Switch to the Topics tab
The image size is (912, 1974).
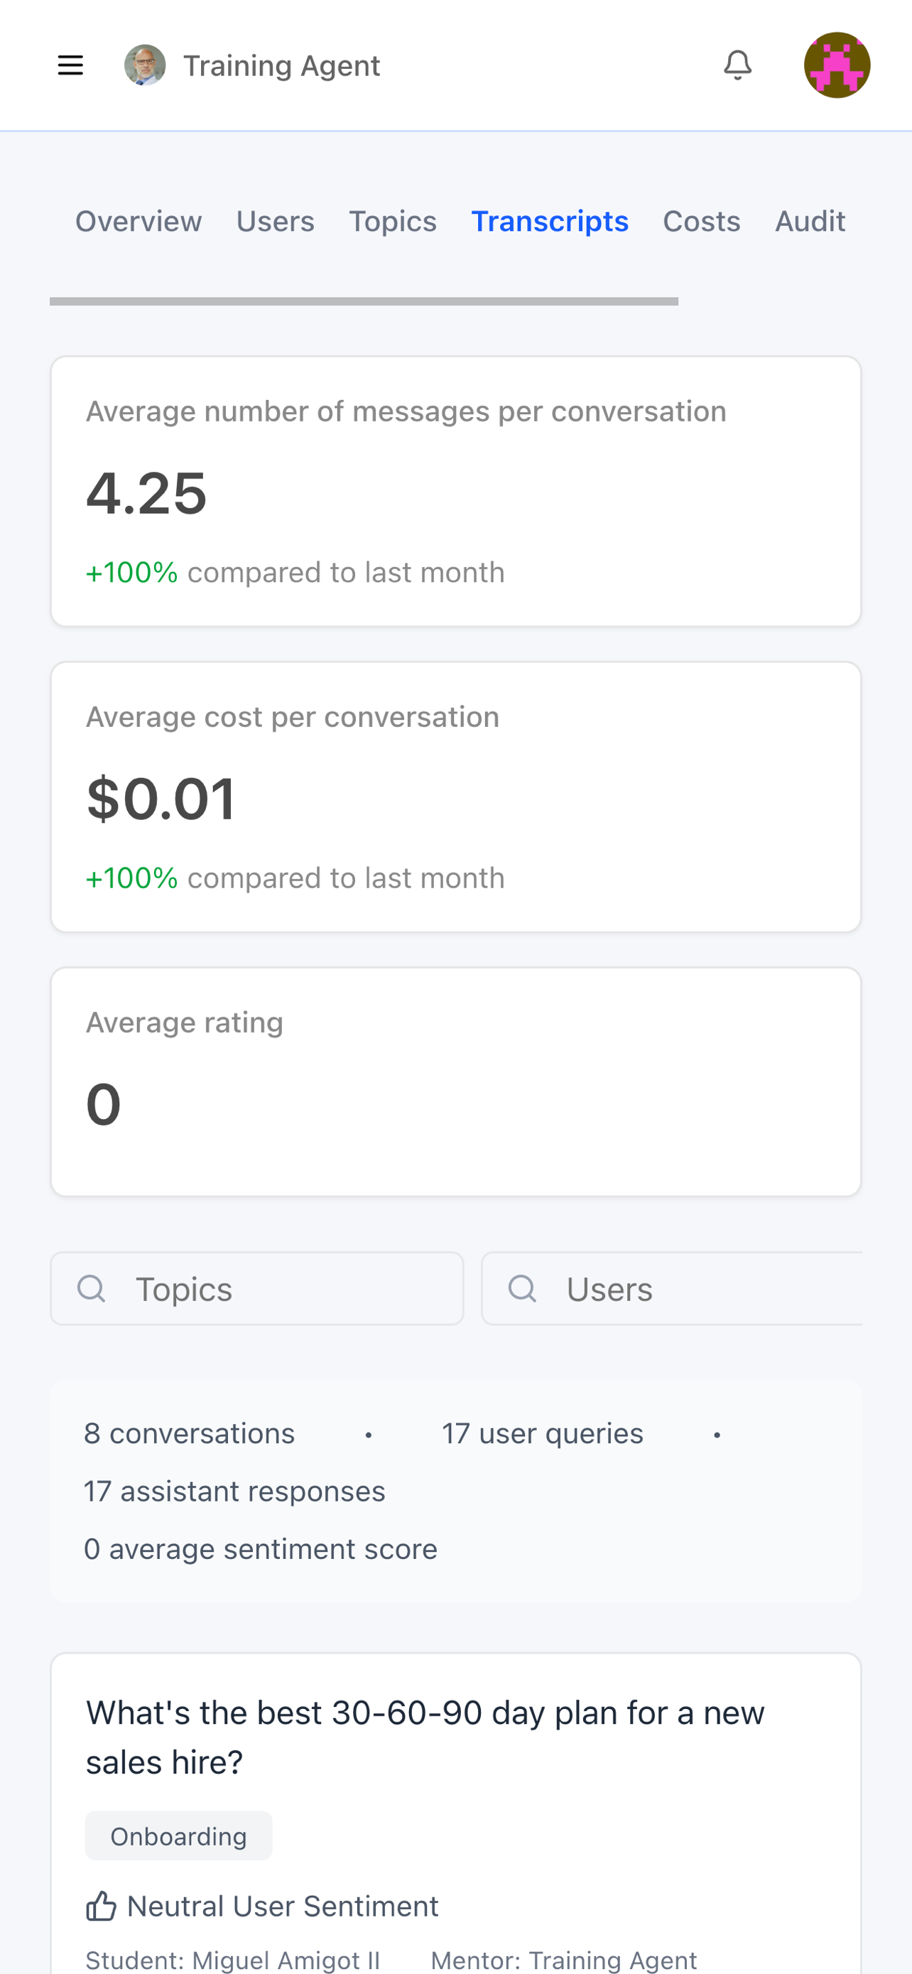click(x=393, y=222)
